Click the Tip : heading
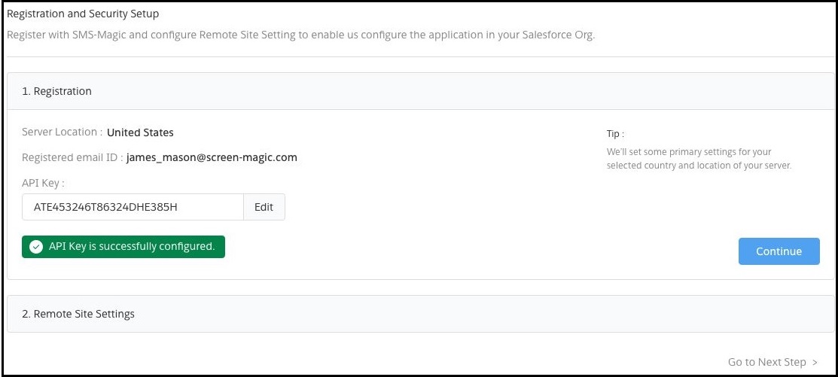Image resolution: width=838 pixels, height=377 pixels. click(x=615, y=134)
